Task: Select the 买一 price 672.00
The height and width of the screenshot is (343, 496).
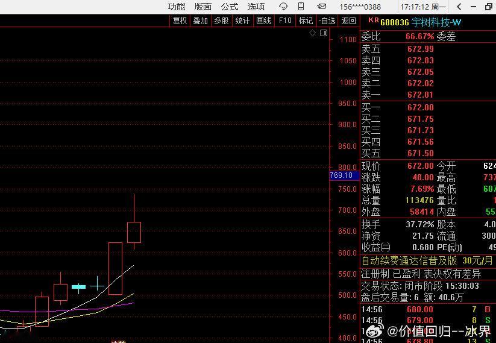Action: click(421, 107)
